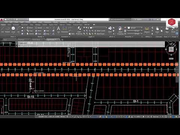Select the Dimension tool

click(x=64, y=30)
